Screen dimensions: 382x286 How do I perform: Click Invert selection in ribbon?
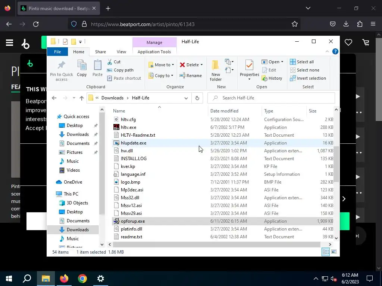pos(308,78)
